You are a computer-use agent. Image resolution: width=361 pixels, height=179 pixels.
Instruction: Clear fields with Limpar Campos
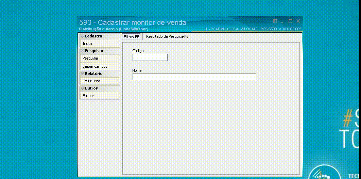tap(100, 66)
